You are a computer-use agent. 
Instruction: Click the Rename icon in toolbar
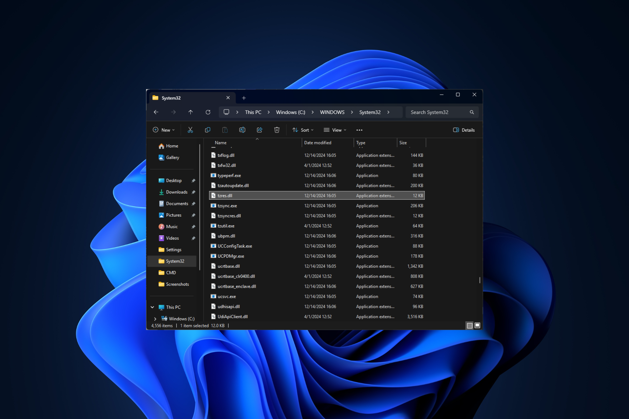pyautogui.click(x=242, y=130)
